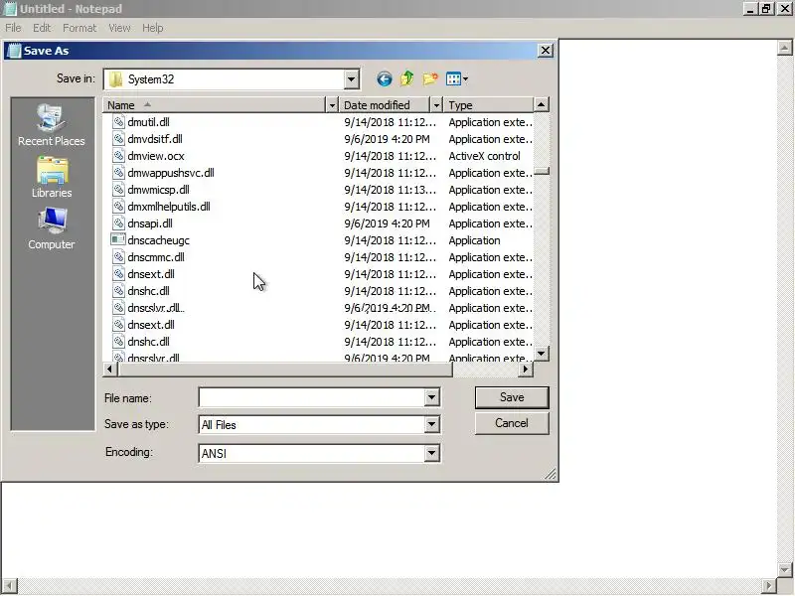Open the Name column filter arrow

(x=332, y=105)
